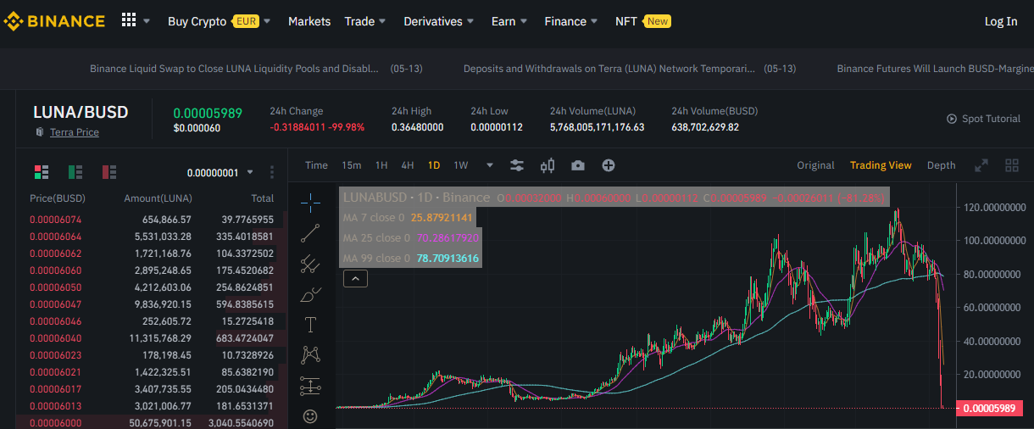Open multi-chart grid layout icon
This screenshot has width=1034, height=429.
coord(1011,165)
